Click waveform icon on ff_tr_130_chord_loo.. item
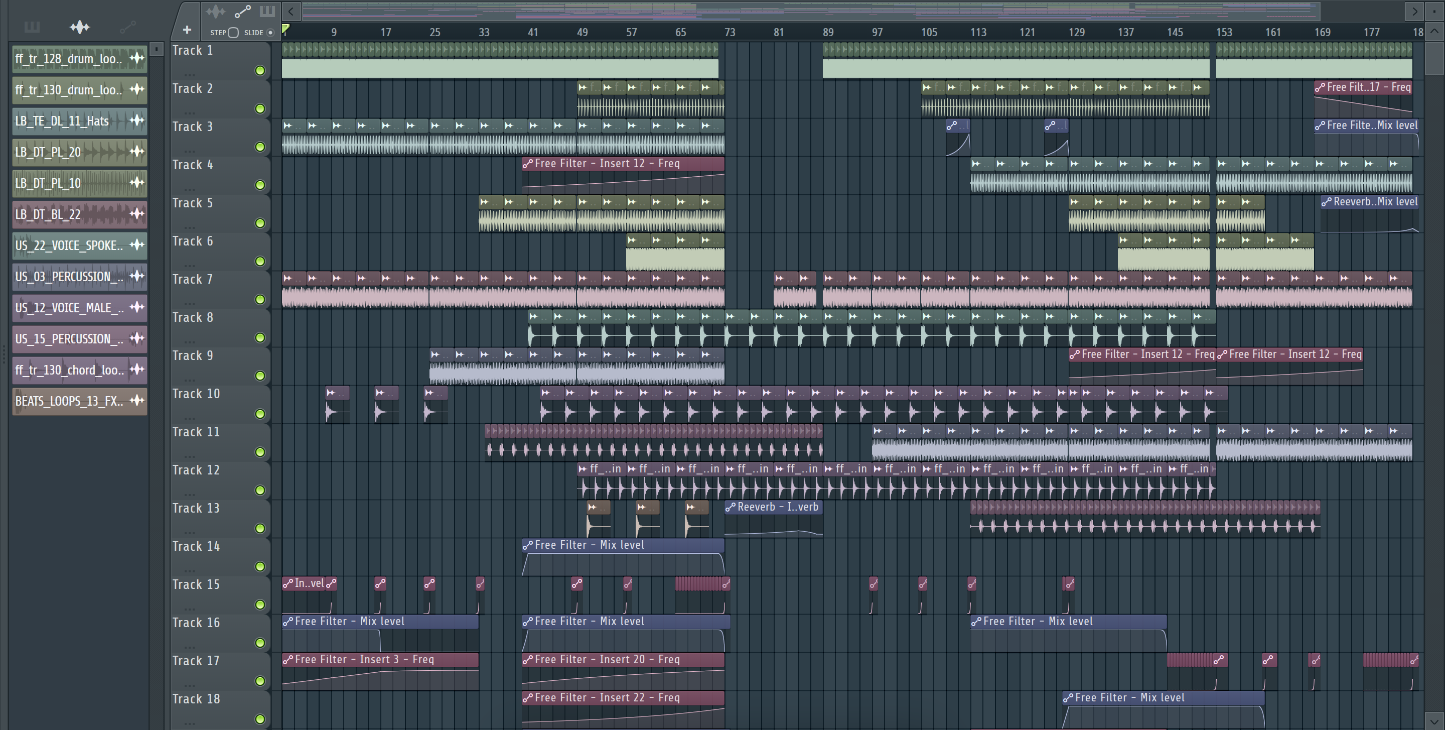Viewport: 1445px width, 730px height. (x=137, y=369)
